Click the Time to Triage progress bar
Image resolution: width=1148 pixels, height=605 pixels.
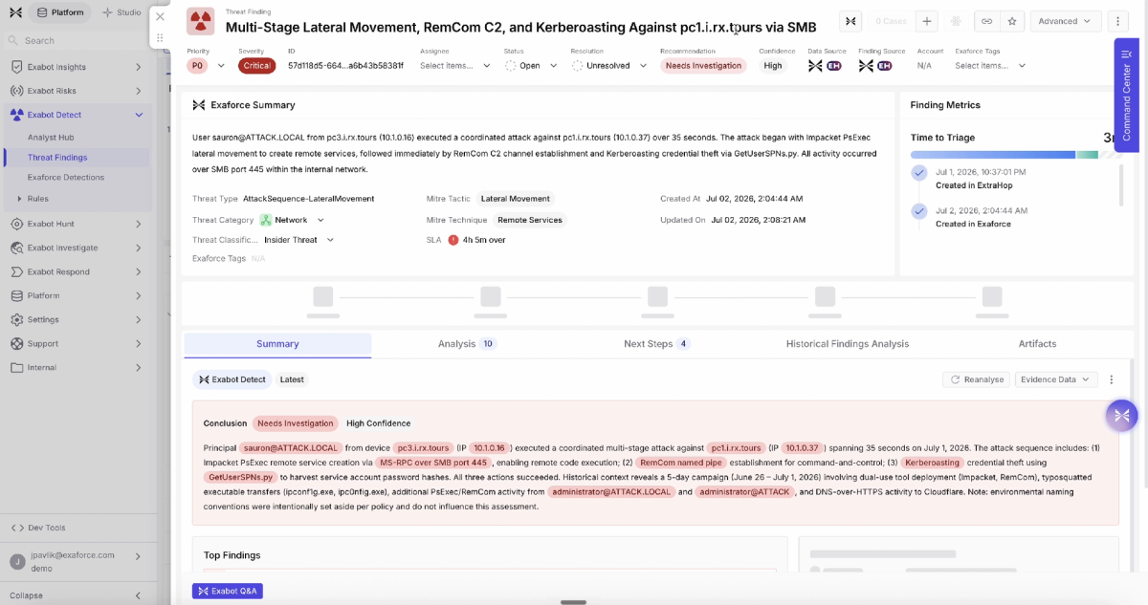tap(1014, 155)
